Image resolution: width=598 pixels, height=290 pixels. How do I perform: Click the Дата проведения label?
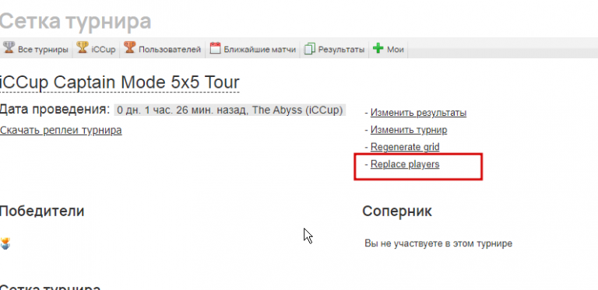coord(55,110)
